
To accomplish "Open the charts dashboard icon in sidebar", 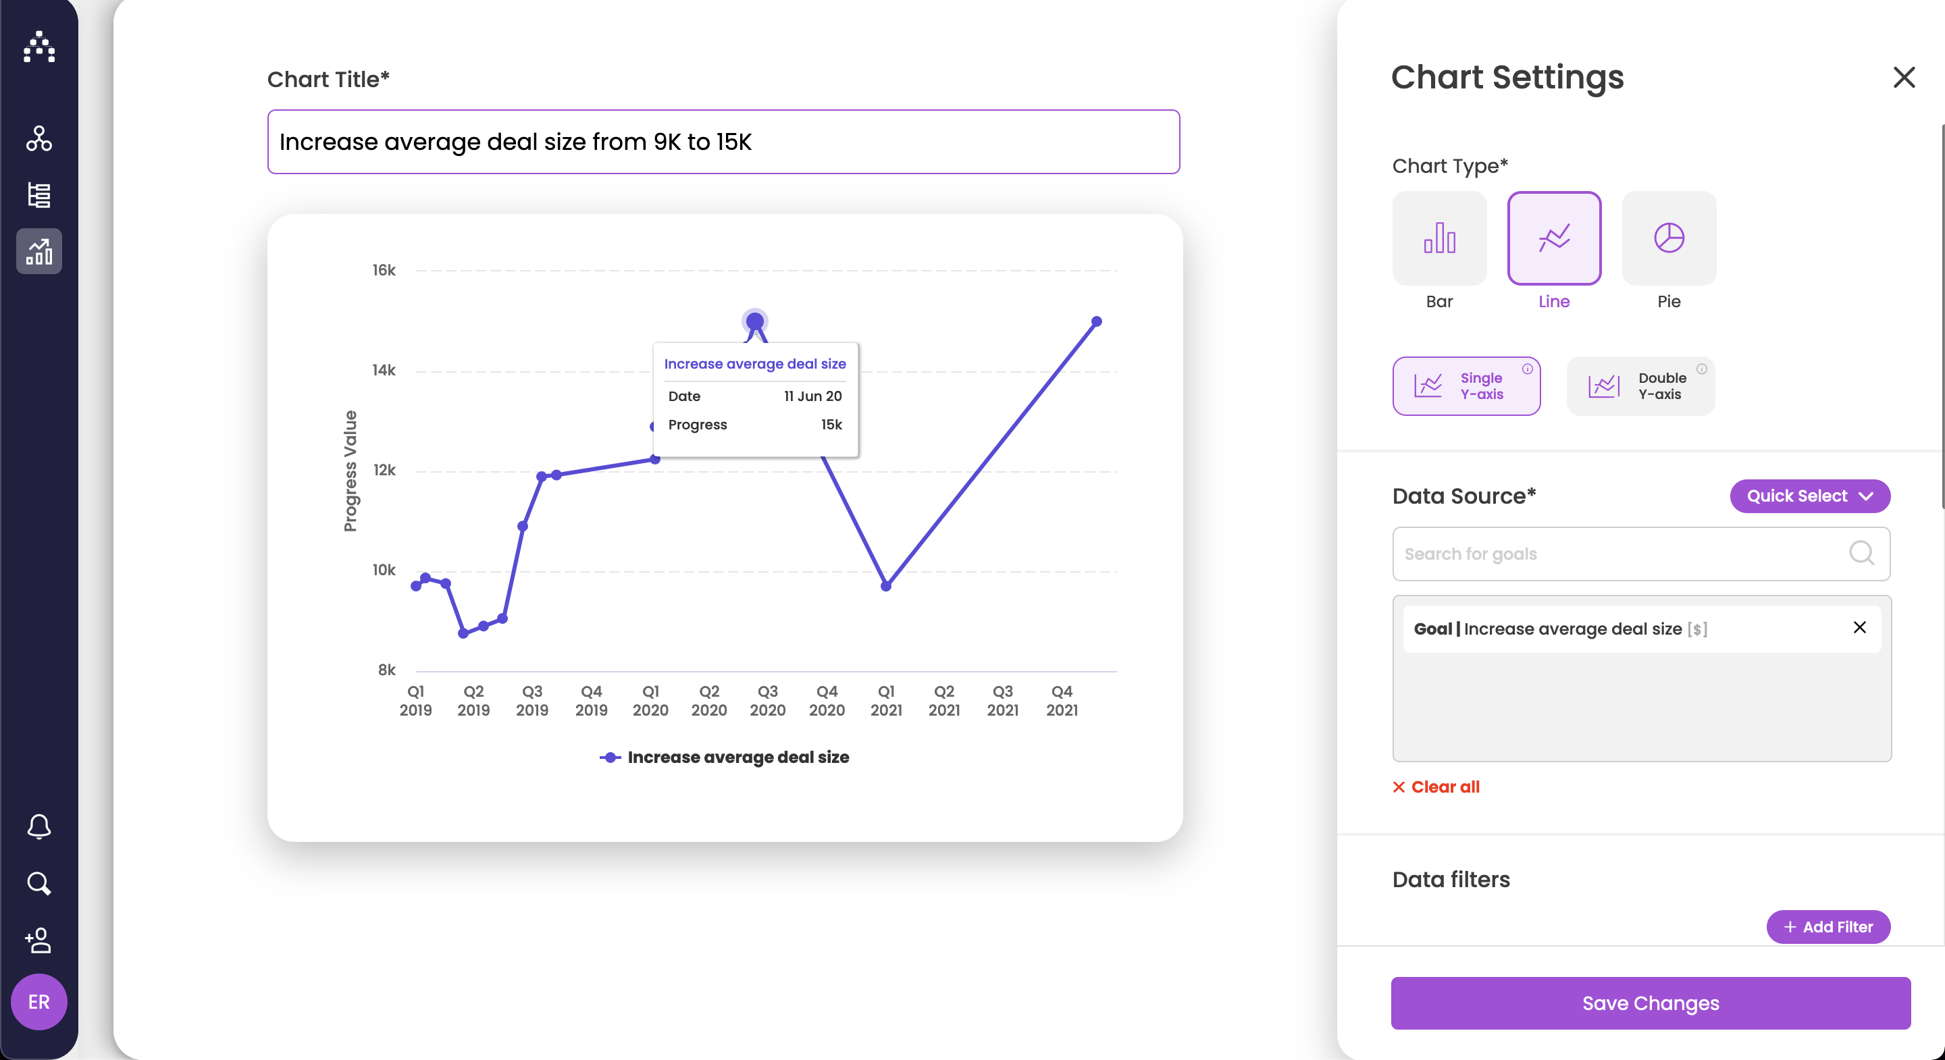I will click(39, 251).
